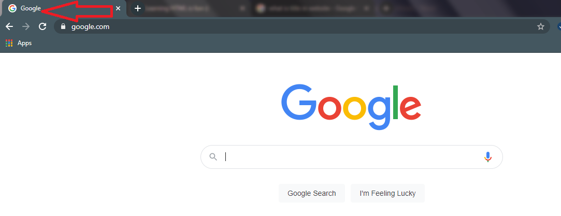Click the colorful Google logo
This screenshot has height=216, width=561.
(x=351, y=107)
